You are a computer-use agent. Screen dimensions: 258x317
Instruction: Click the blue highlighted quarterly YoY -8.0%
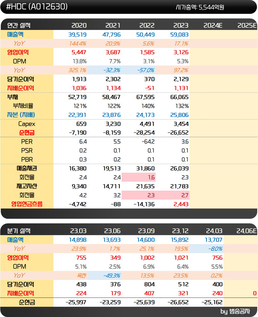pos(215,249)
